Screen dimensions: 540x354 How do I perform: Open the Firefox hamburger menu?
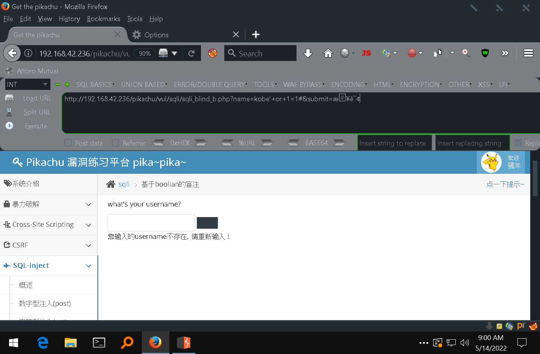point(528,53)
